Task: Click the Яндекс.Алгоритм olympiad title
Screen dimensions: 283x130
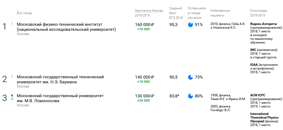Action: coord(263,24)
